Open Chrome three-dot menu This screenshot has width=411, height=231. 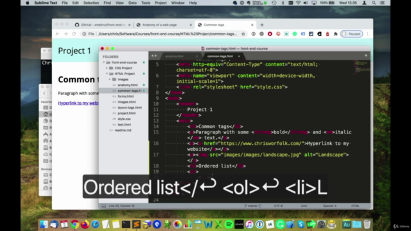point(367,34)
